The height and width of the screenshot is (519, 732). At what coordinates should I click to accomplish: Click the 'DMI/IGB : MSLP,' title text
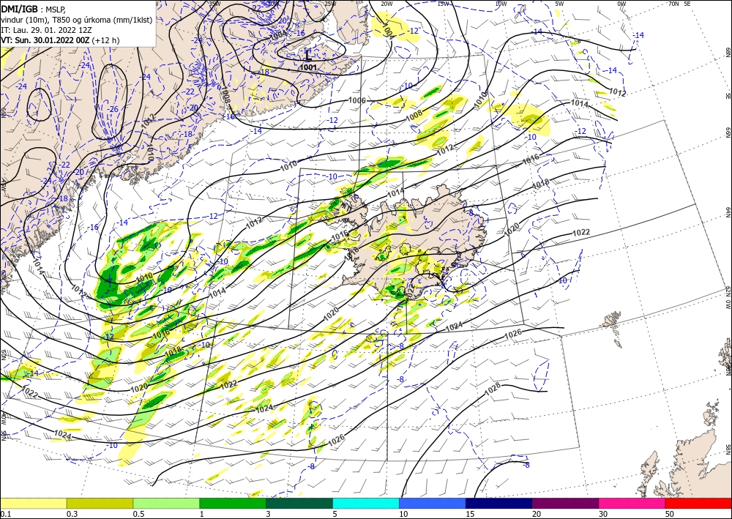(x=33, y=9)
